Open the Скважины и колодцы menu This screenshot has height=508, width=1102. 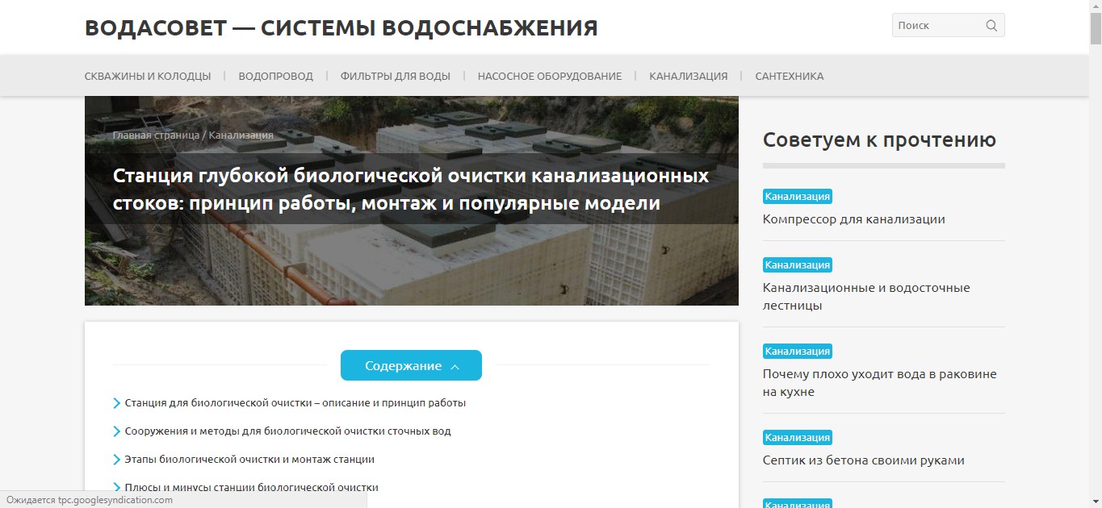pos(148,76)
